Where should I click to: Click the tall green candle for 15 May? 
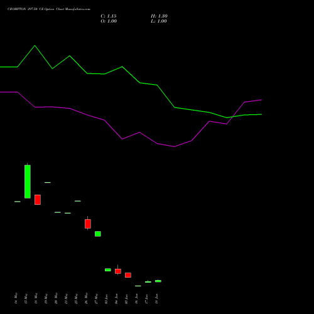pyautogui.click(x=28, y=181)
